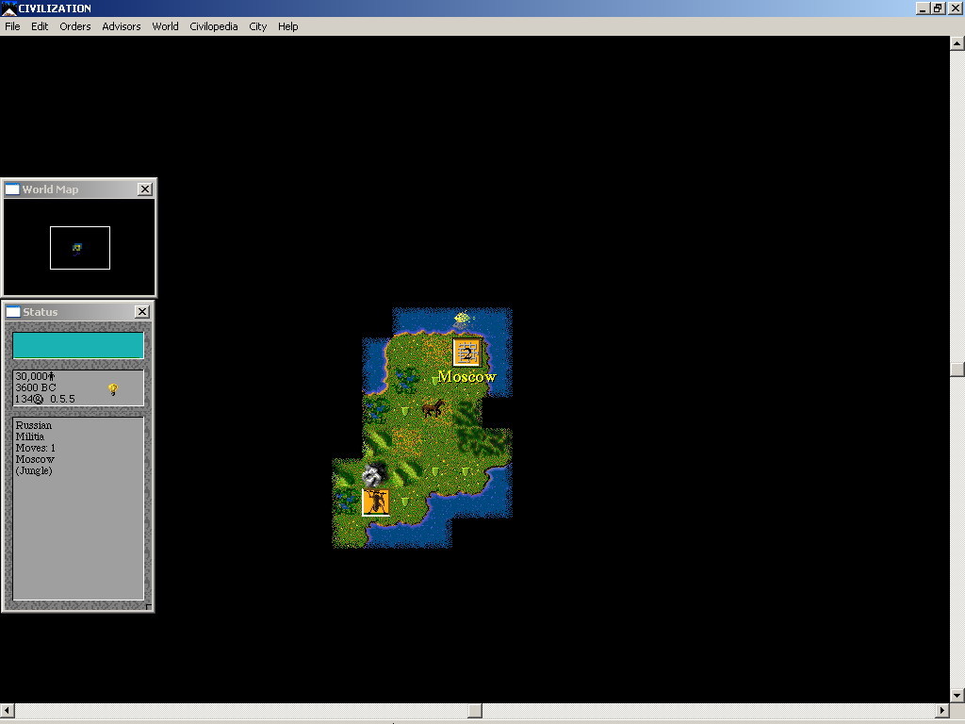This screenshot has height=724, width=965.
Task: Click the Status panel title
Action: 40,311
